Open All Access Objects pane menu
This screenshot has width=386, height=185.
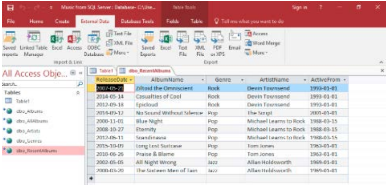point(73,73)
